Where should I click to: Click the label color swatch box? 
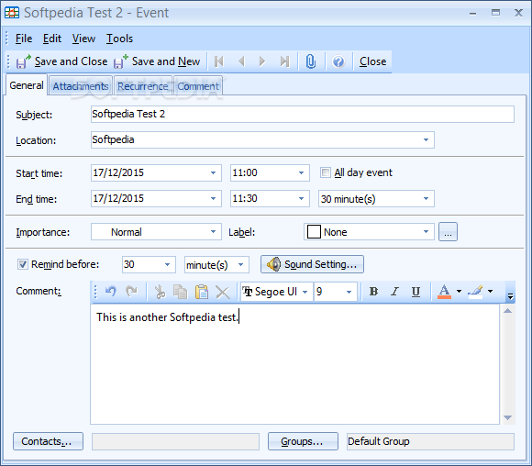pos(314,232)
